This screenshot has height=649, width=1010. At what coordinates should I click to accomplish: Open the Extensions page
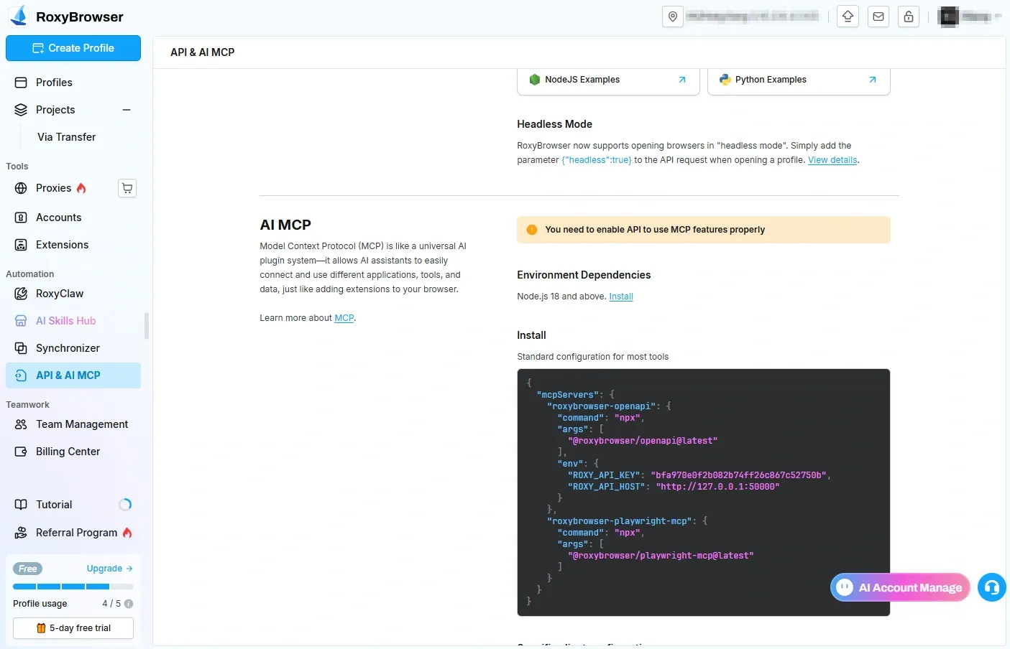point(73,245)
